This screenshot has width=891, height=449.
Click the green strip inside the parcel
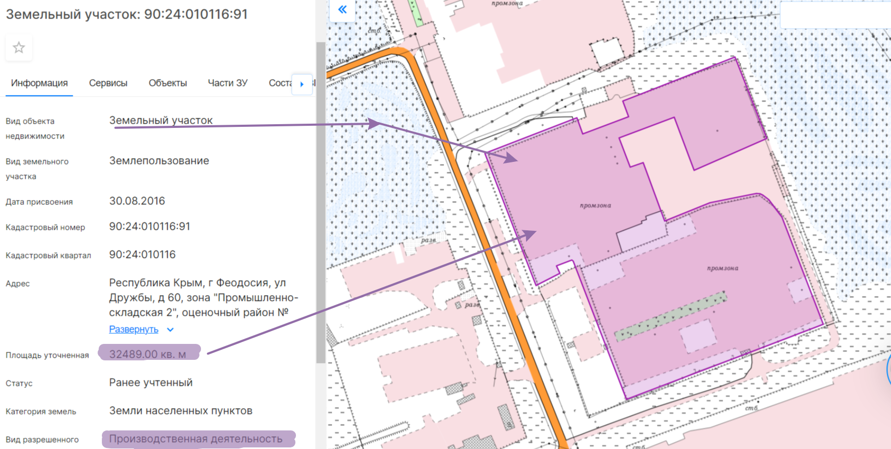tap(671, 316)
